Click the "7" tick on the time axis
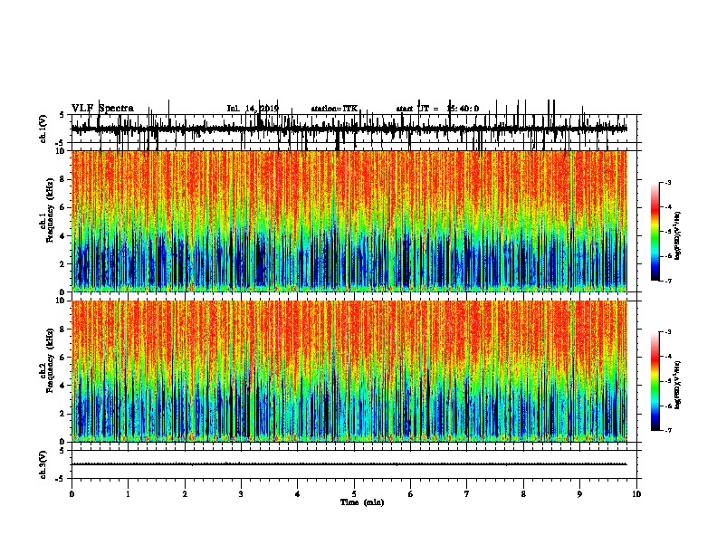The width and height of the screenshot is (717, 554). click(467, 494)
